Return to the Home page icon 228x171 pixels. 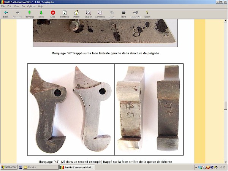(x=76, y=14)
